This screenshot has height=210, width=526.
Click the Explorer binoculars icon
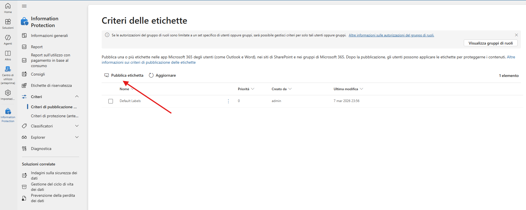(24, 137)
